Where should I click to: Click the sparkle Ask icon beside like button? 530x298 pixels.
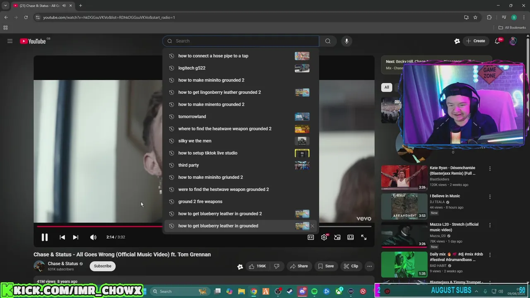click(240, 267)
